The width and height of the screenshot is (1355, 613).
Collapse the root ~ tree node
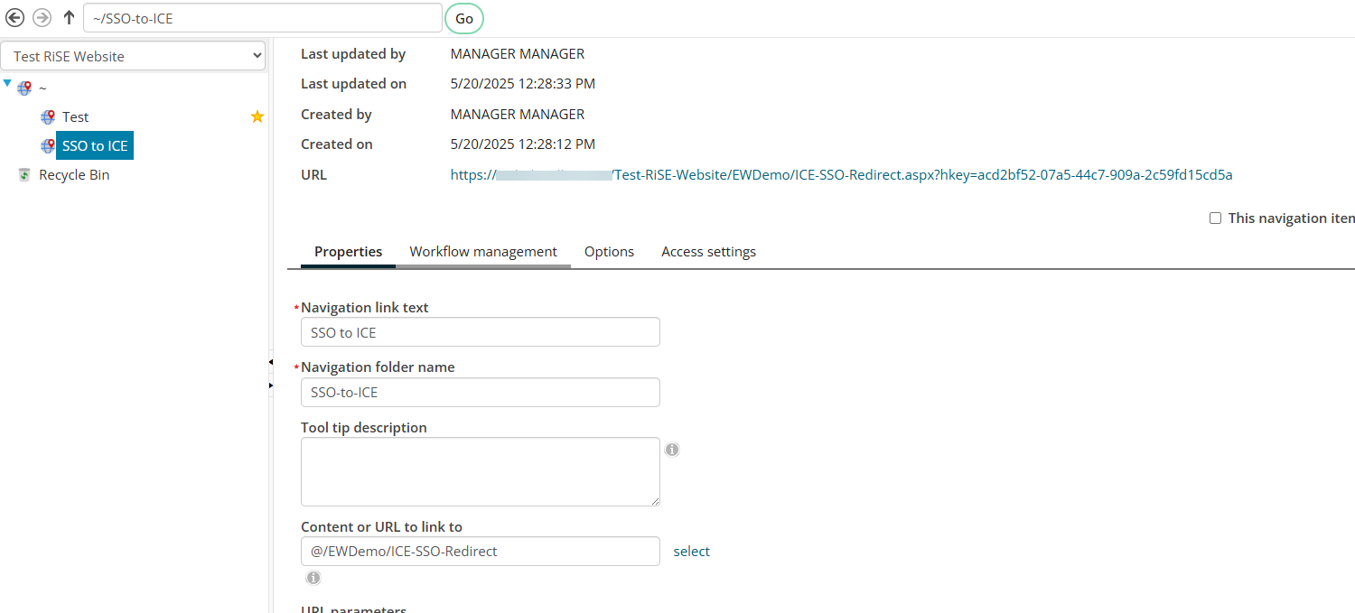pyautogui.click(x=8, y=84)
